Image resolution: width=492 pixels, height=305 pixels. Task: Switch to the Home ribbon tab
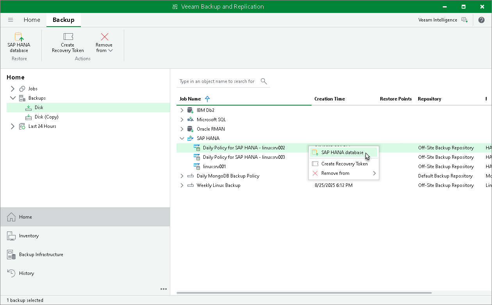coord(32,20)
